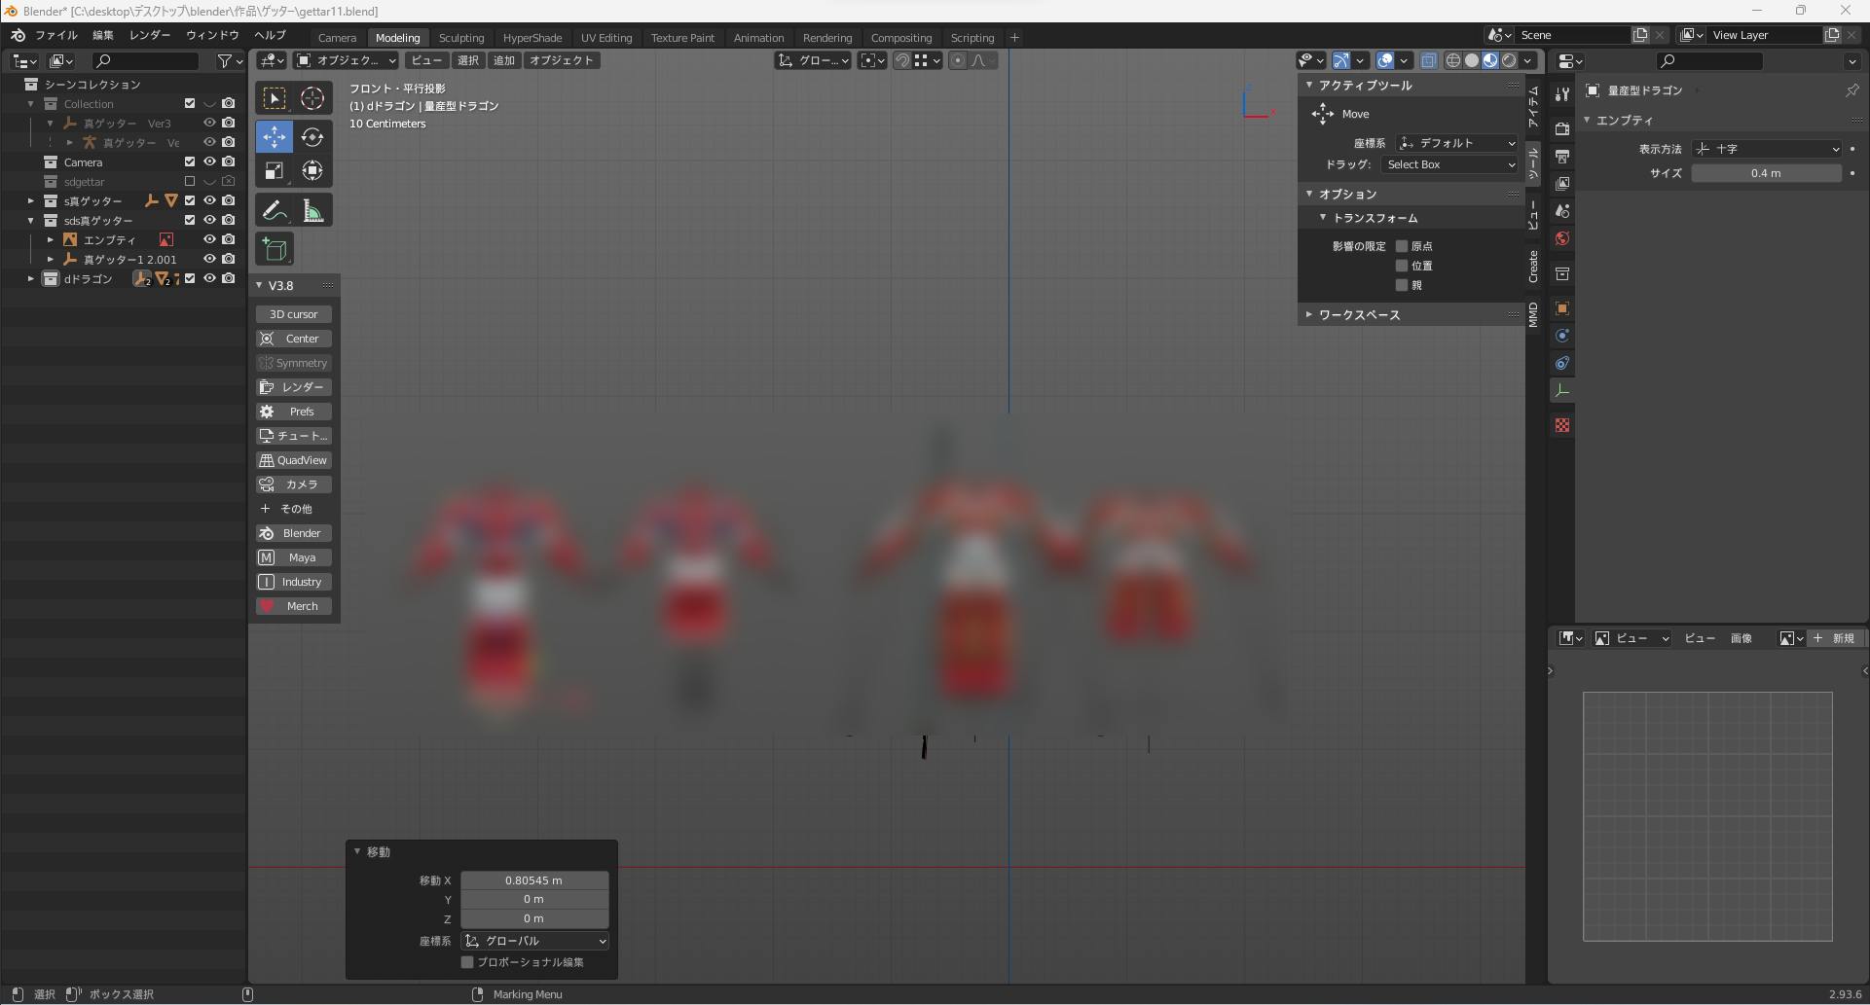Open the 座標系 デフォルト dropdown

tap(1456, 143)
